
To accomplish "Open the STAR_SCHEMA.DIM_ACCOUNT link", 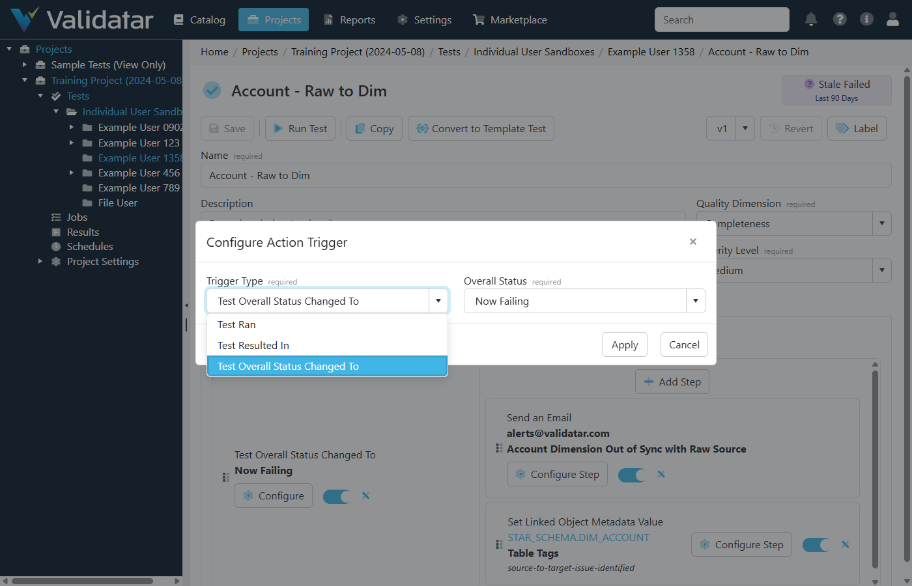I will coord(578,537).
